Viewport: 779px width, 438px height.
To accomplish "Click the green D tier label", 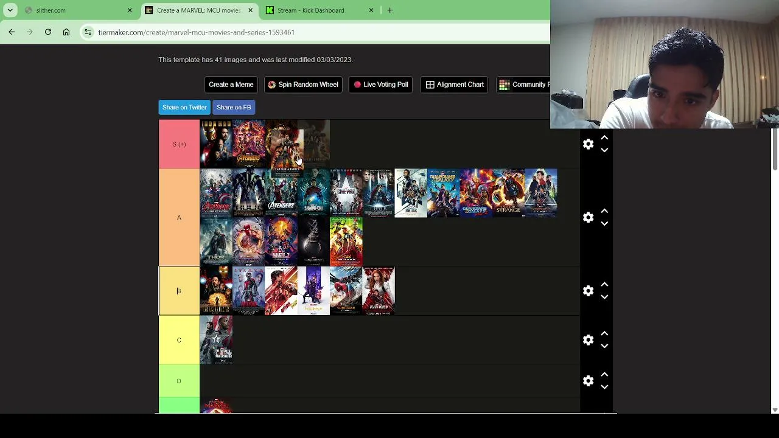I will pos(179,381).
